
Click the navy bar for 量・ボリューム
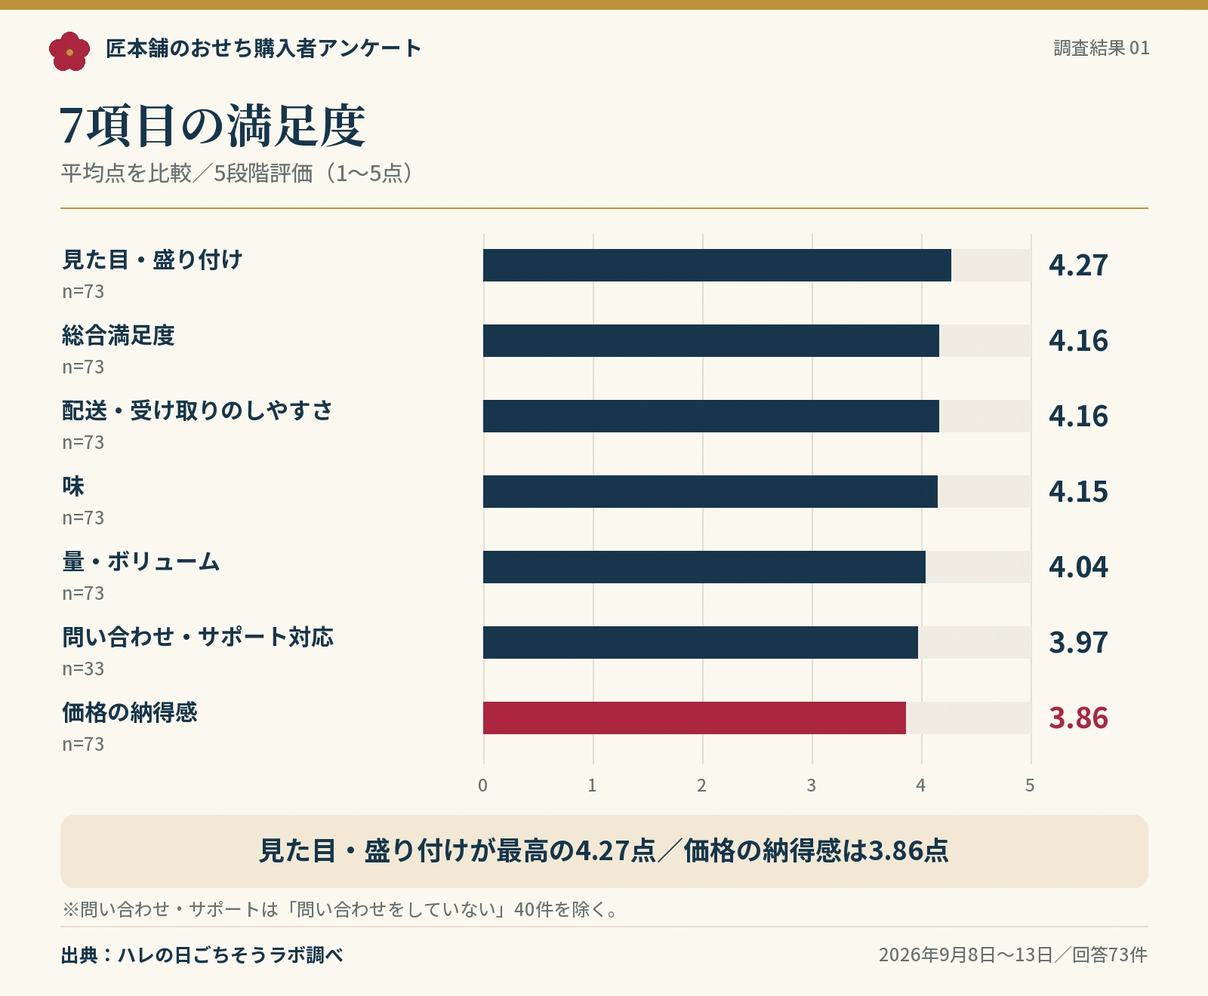704,567
